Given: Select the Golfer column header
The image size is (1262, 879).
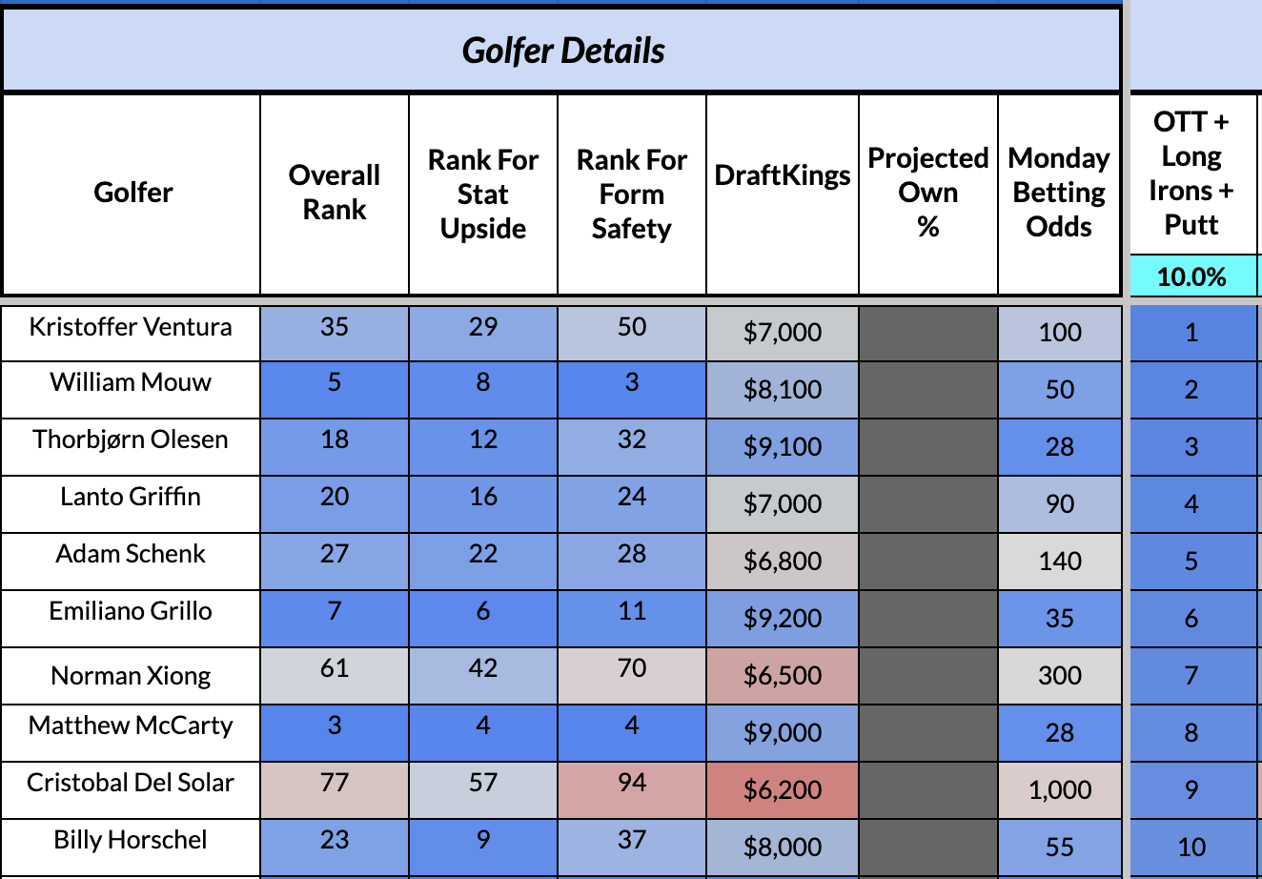Looking at the screenshot, I should pyautogui.click(x=132, y=193).
